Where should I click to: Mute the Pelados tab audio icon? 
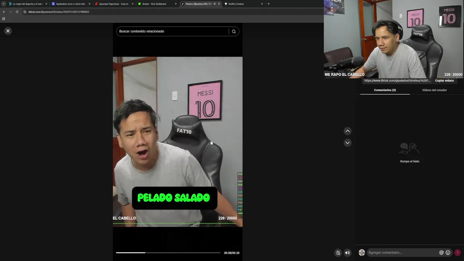[x=214, y=4]
